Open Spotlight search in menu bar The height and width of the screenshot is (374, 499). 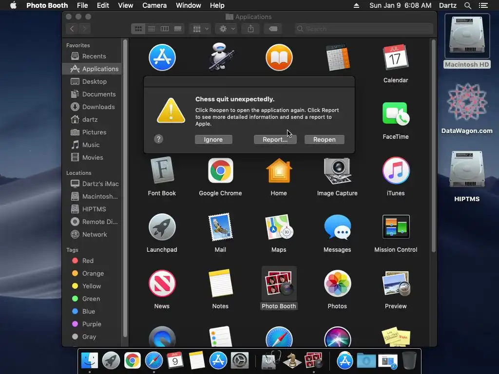(467, 5)
